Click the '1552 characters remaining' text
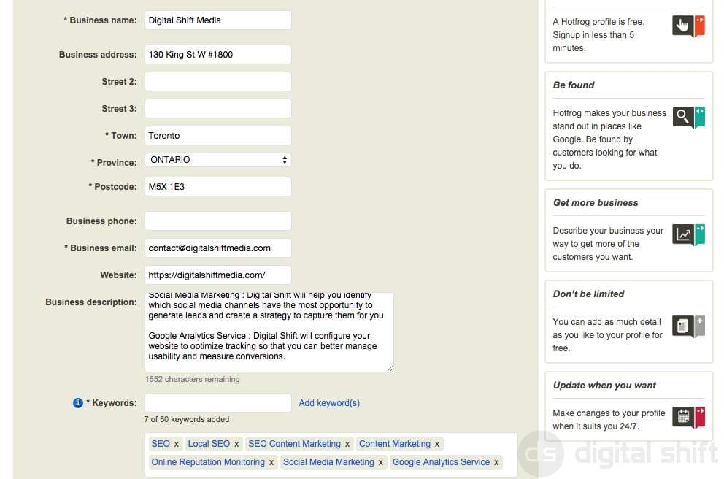724x479 pixels. [193, 379]
